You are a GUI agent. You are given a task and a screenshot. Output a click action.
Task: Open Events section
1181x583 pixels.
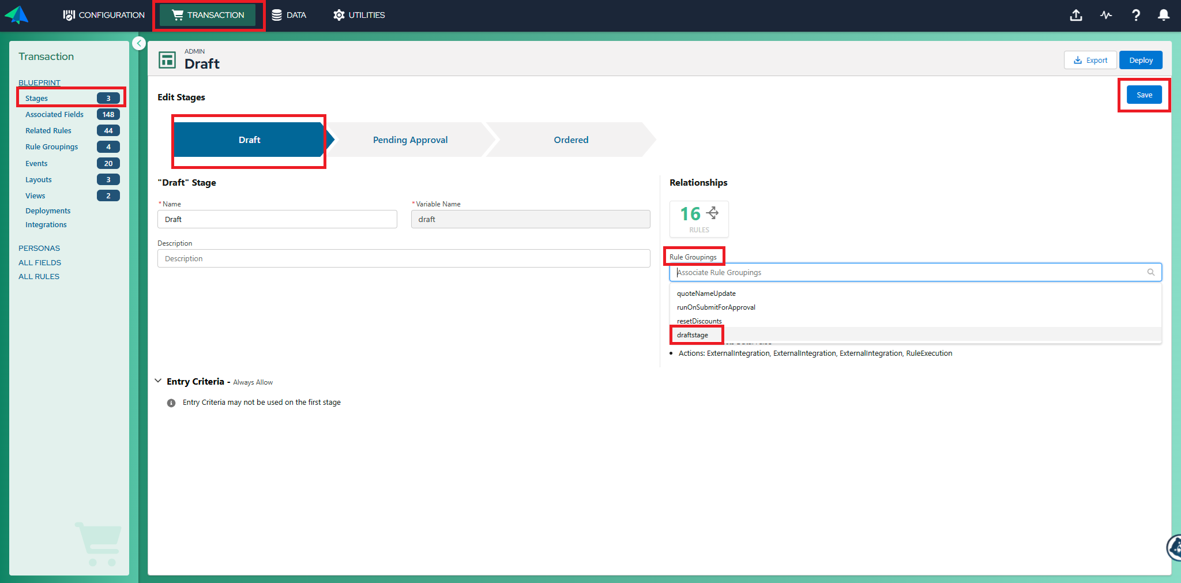point(36,164)
